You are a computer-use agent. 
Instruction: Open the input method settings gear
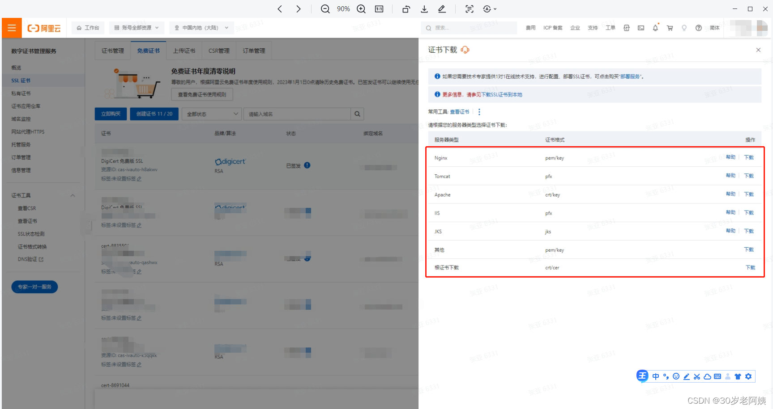[x=748, y=376]
